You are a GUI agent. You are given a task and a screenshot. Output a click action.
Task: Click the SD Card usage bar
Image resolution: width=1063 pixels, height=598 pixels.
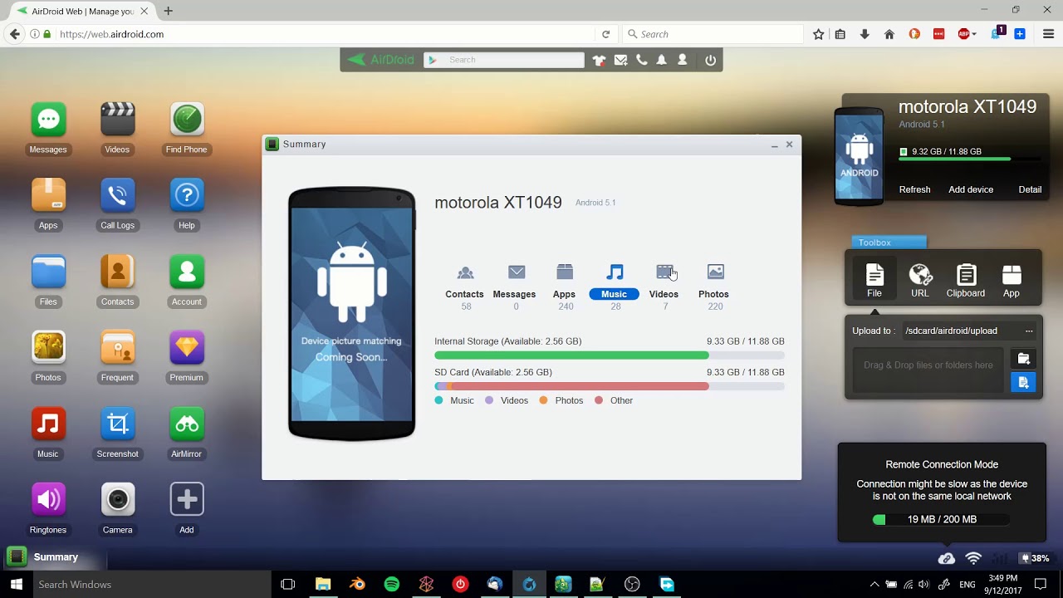[610, 386]
